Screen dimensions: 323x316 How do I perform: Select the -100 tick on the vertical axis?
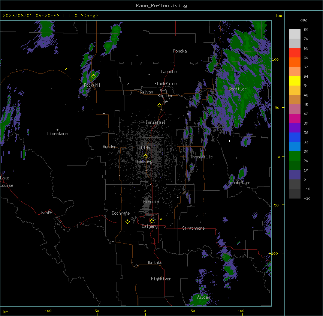point(274,253)
